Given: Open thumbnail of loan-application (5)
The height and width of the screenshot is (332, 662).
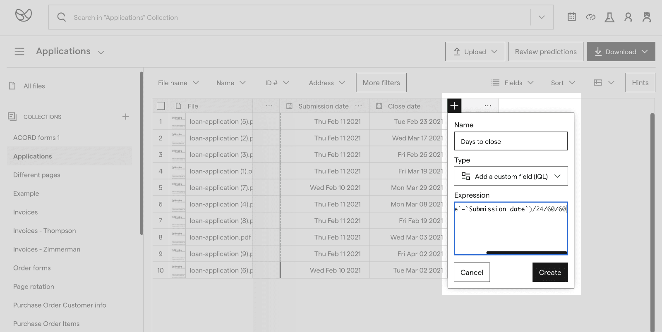Looking at the screenshot, I should click(x=178, y=122).
